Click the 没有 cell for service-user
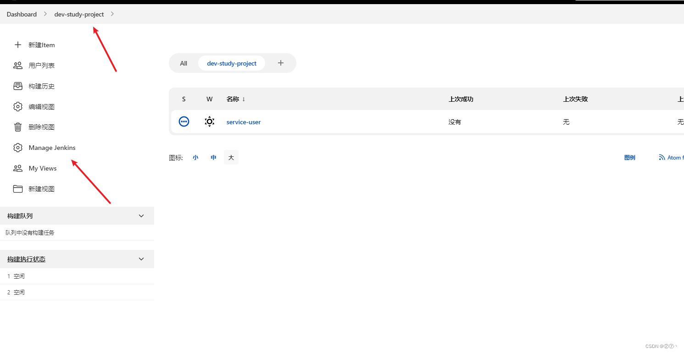The width and height of the screenshot is (684, 353). coord(455,122)
